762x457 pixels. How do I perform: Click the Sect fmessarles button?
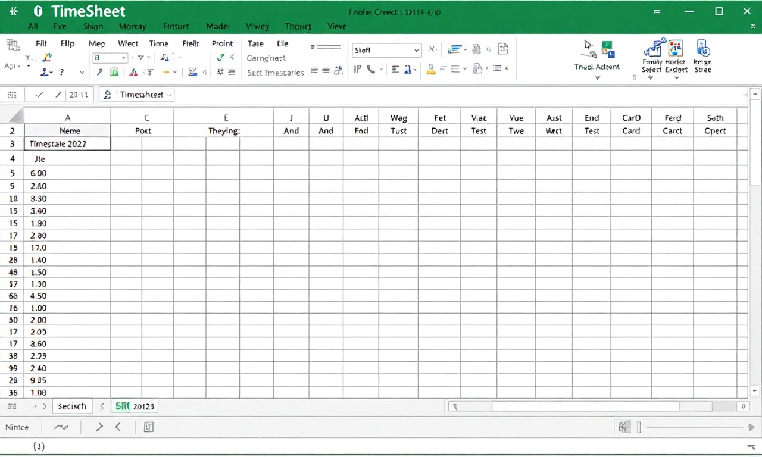(x=275, y=73)
